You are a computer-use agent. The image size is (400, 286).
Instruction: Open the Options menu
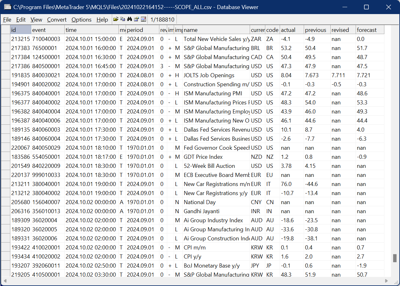pyautogui.click(x=81, y=19)
